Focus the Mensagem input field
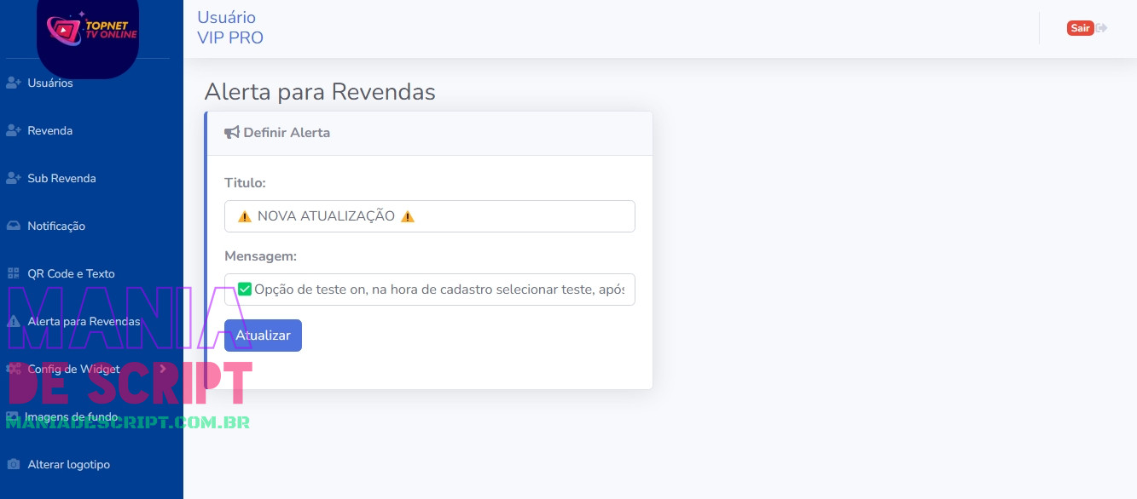Viewport: 1137px width, 499px height. 430,290
